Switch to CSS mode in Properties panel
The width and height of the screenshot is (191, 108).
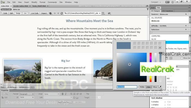5,98
